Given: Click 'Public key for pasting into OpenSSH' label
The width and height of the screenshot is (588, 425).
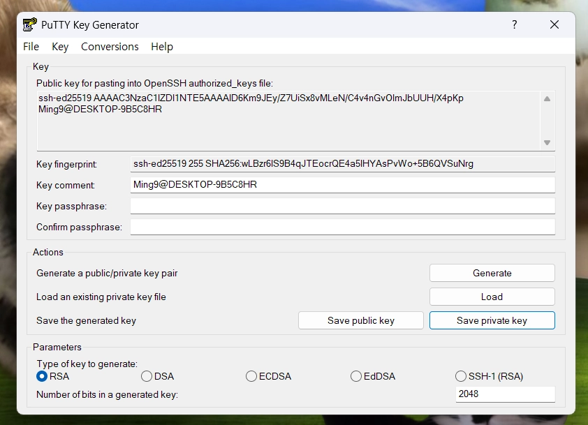Looking at the screenshot, I should (x=154, y=83).
